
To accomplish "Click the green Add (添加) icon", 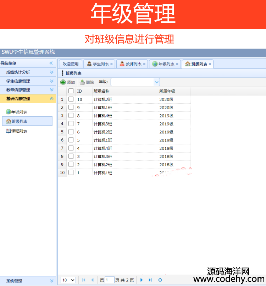I will pos(63,82).
